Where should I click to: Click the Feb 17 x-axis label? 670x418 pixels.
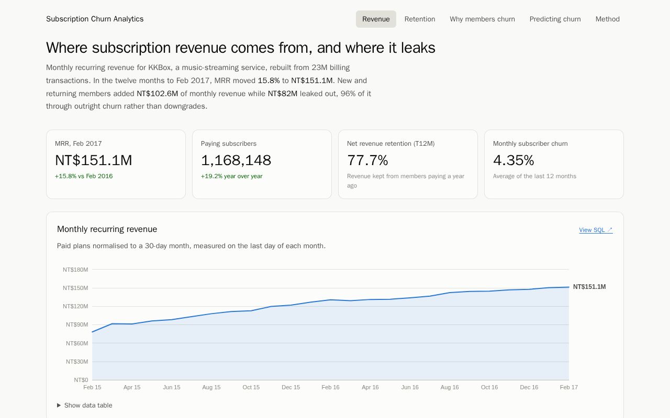click(569, 387)
